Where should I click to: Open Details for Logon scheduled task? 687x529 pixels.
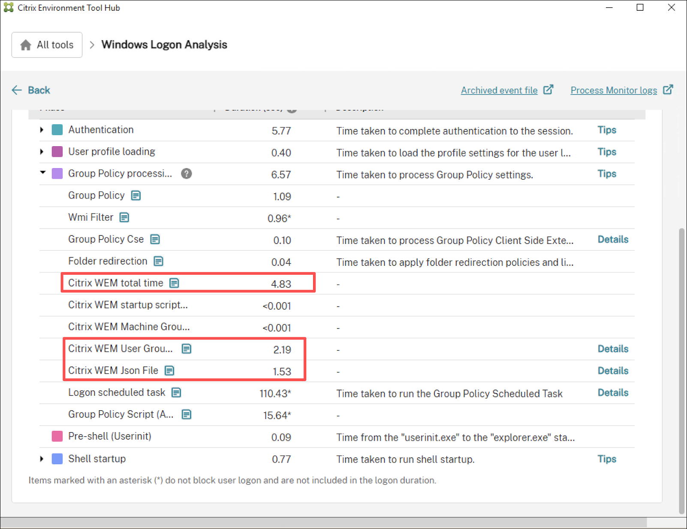612,393
